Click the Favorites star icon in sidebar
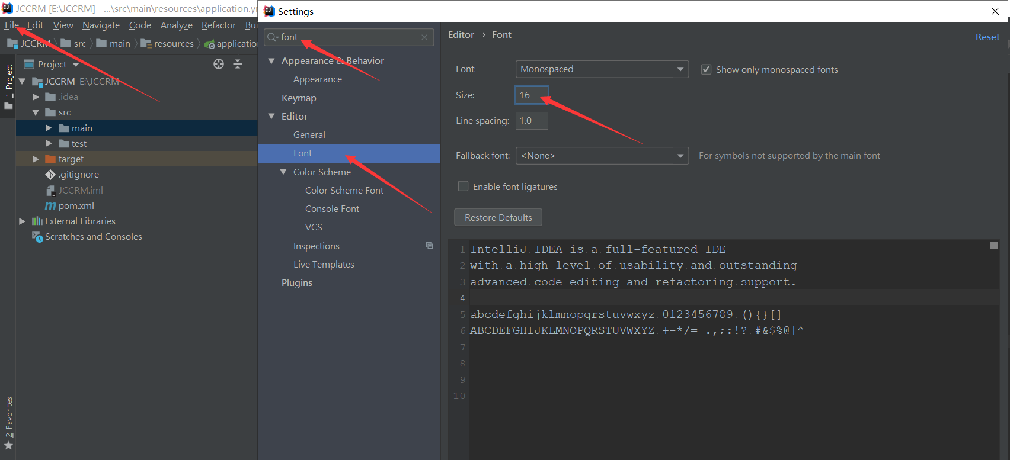Image resolution: width=1010 pixels, height=460 pixels. [x=8, y=445]
